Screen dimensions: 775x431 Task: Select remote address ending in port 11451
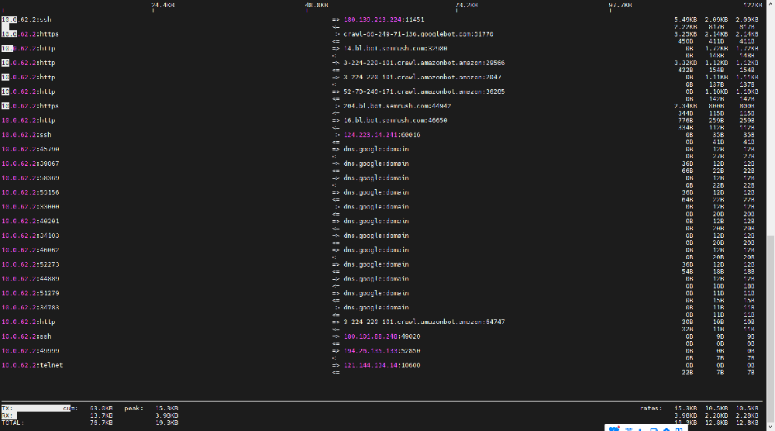point(384,20)
